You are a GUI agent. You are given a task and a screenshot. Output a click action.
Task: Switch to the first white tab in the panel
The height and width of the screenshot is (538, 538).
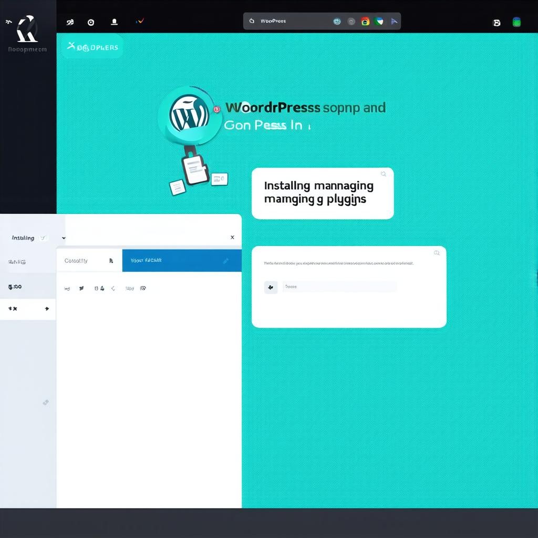pyautogui.click(x=88, y=261)
